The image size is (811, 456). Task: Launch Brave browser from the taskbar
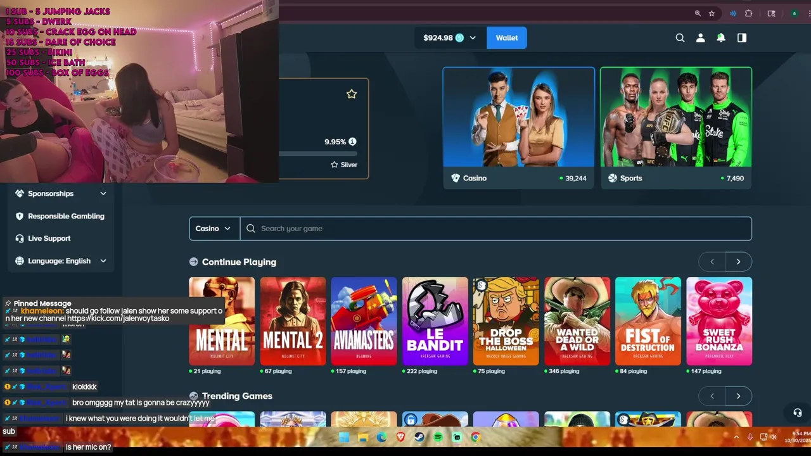coord(400,437)
